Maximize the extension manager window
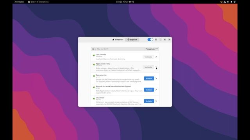Viewport: 250px width, 140px height. click(x=165, y=40)
